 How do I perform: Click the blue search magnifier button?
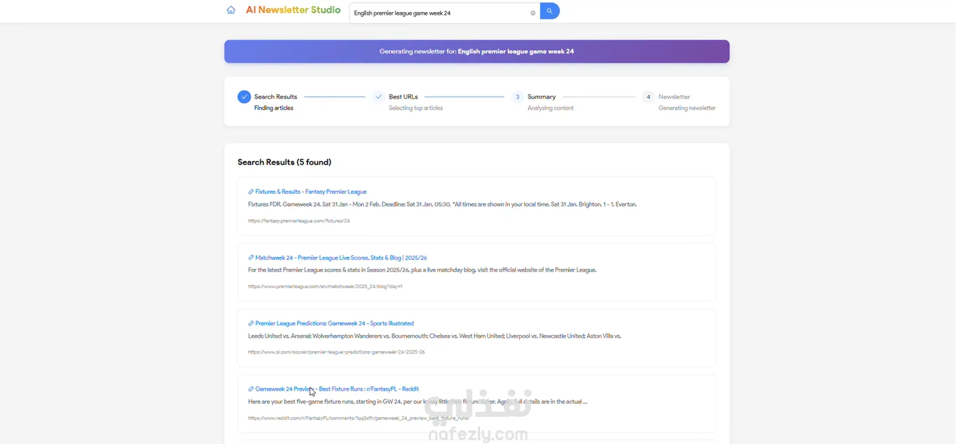(x=550, y=11)
